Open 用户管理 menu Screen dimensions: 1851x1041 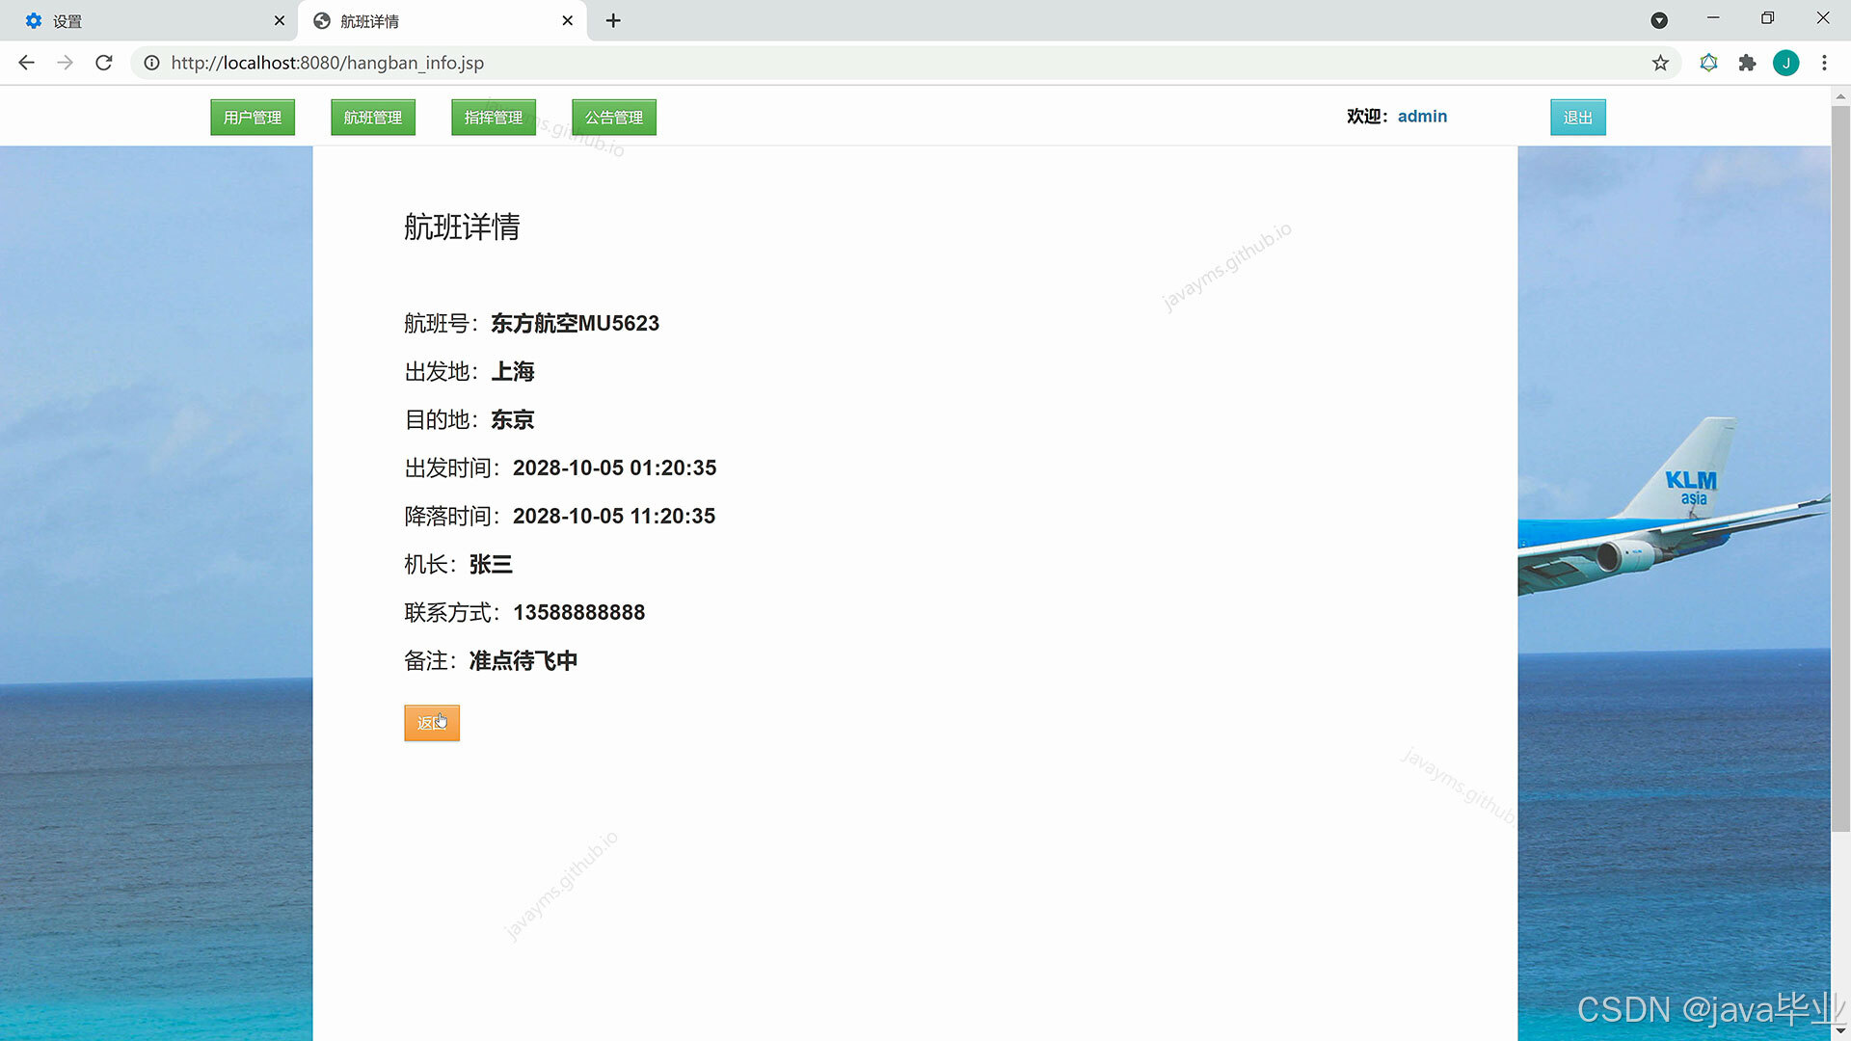pos(253,118)
